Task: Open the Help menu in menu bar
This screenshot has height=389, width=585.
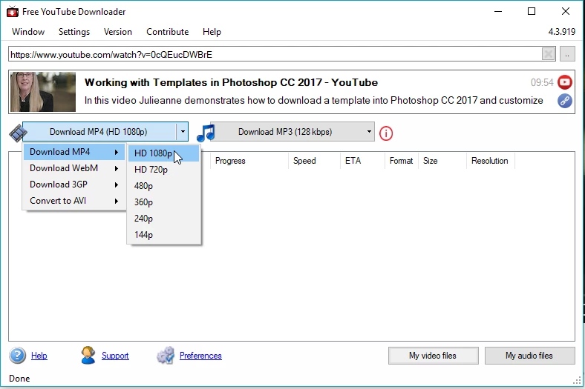Action: (212, 32)
